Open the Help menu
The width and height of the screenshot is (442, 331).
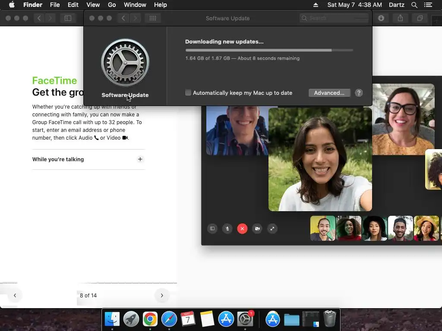(x=161, y=5)
